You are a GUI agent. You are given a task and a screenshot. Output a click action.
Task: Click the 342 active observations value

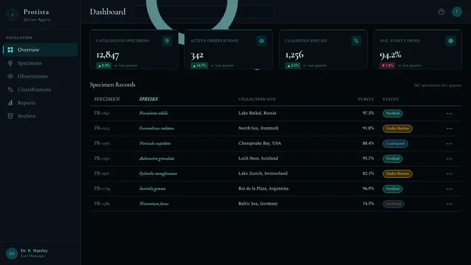(x=197, y=55)
